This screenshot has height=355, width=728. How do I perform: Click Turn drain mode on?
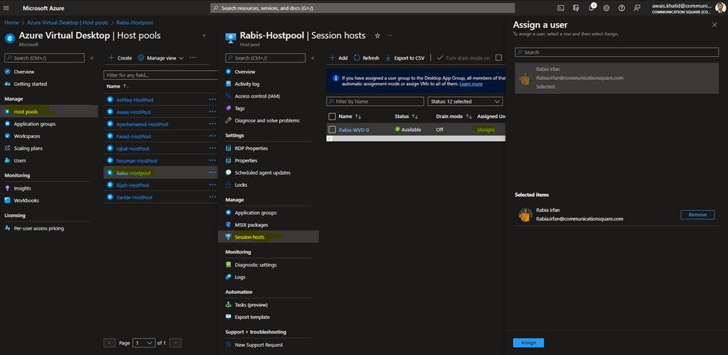[464, 58]
